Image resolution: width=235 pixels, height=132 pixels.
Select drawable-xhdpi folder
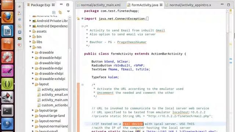coord(51,73)
